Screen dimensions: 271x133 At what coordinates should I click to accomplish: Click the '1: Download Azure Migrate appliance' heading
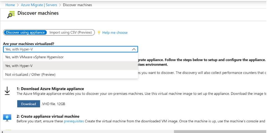(x=50, y=89)
